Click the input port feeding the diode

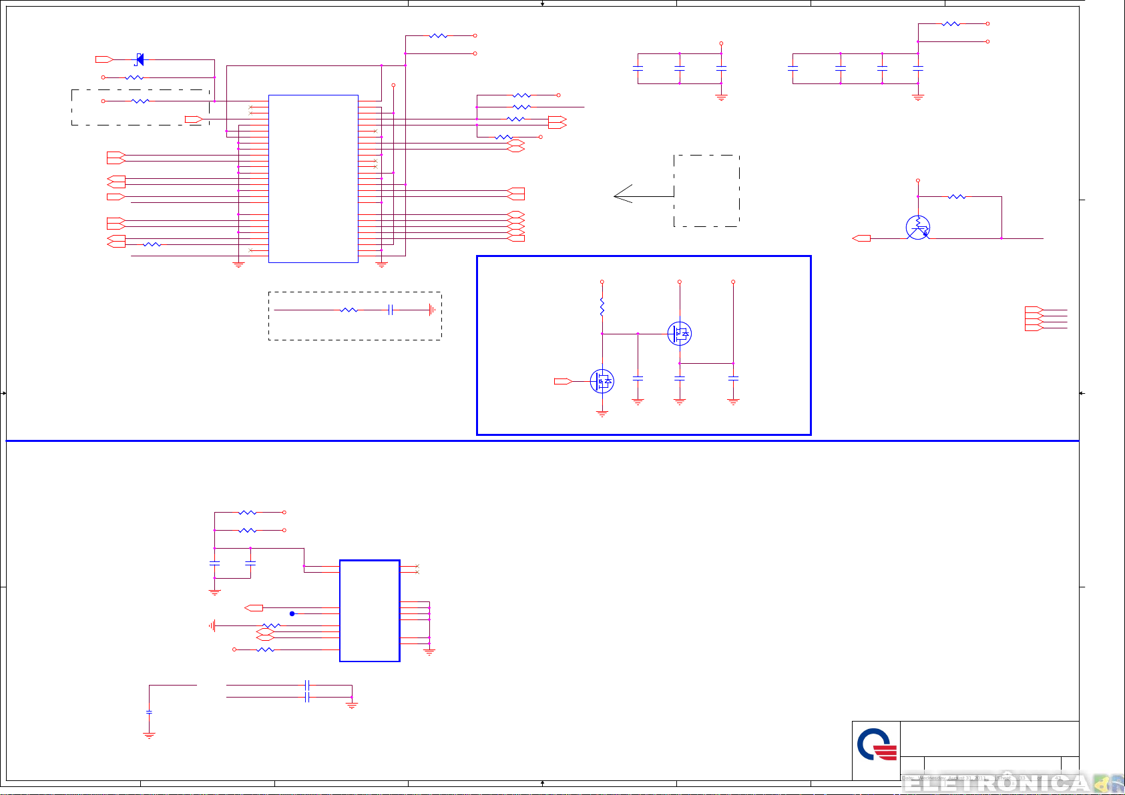[105, 59]
